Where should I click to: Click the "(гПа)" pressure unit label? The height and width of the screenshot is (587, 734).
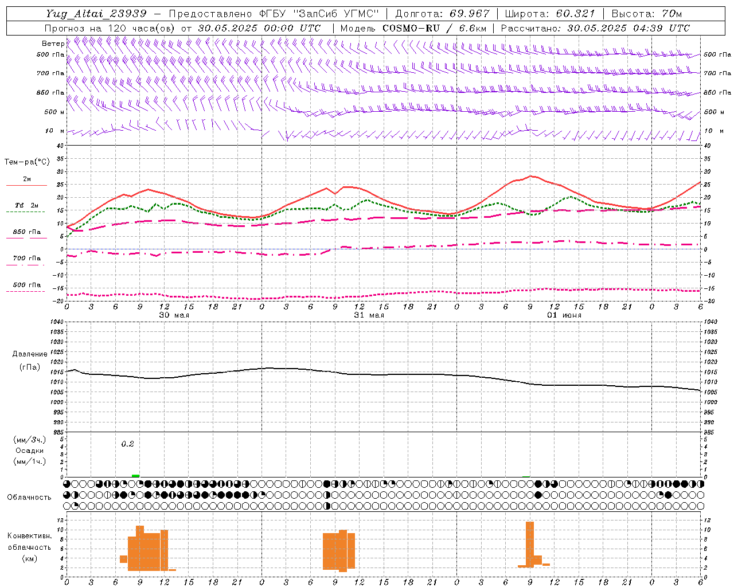[x=30, y=367]
